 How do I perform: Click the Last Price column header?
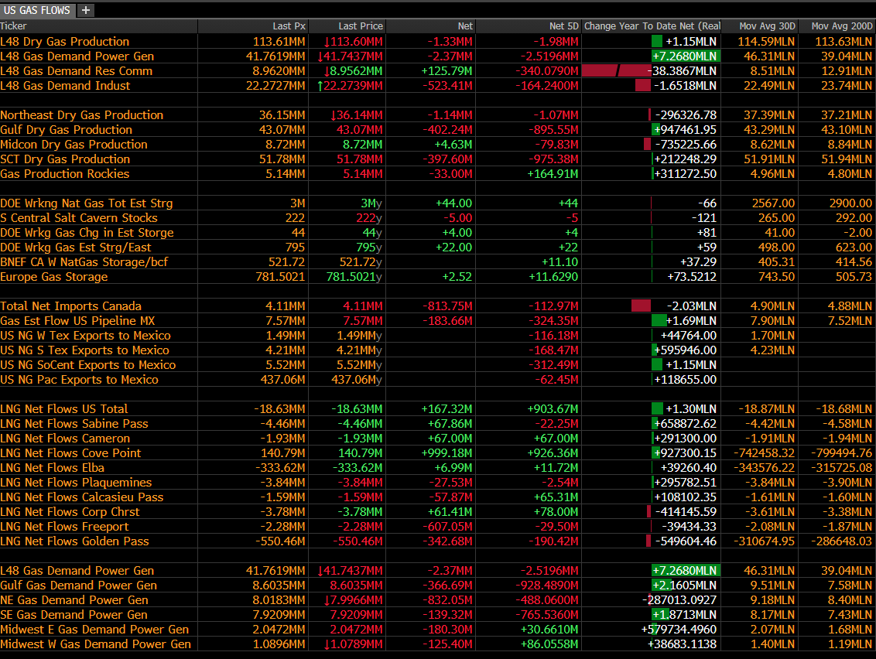(x=361, y=26)
